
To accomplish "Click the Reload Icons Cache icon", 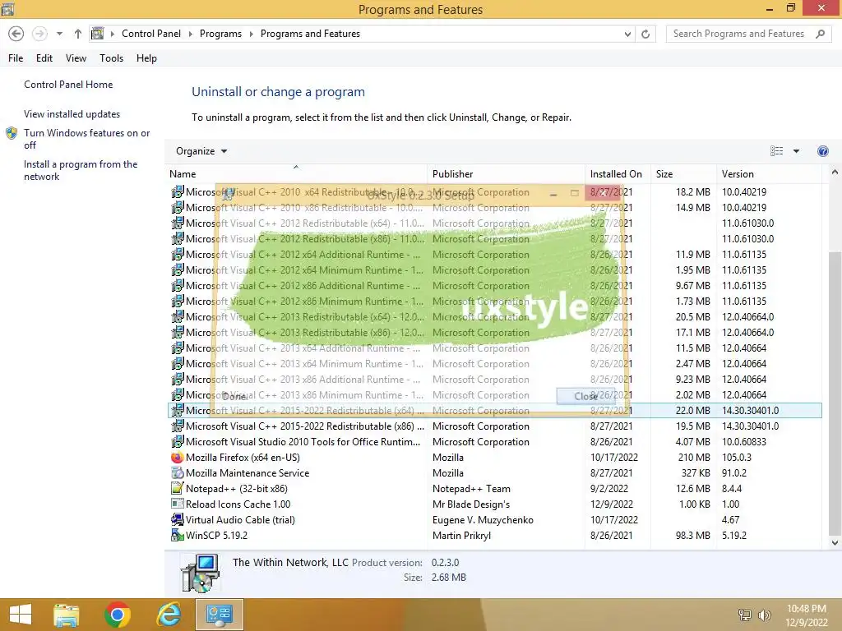I will coord(178,504).
